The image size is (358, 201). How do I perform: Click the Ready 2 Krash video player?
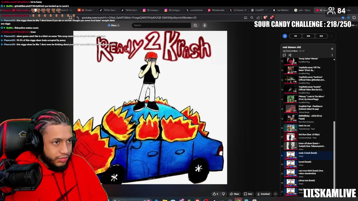click(x=150, y=107)
